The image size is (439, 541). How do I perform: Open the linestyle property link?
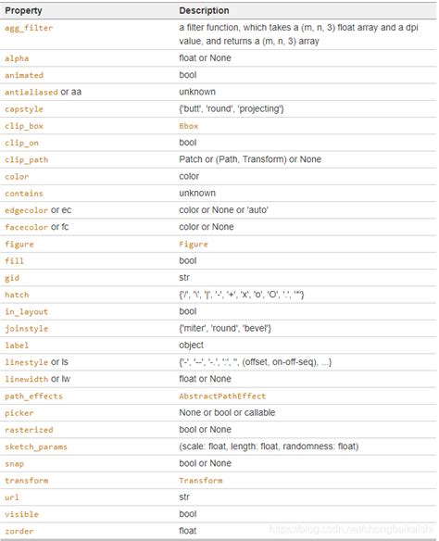(26, 362)
